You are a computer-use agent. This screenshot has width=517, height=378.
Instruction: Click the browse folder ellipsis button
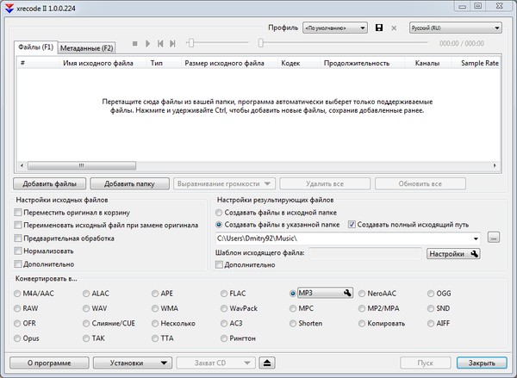(494, 238)
